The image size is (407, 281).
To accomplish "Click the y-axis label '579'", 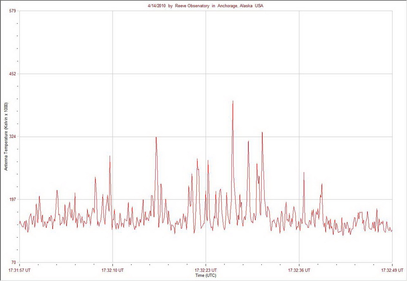I will tap(13, 11).
